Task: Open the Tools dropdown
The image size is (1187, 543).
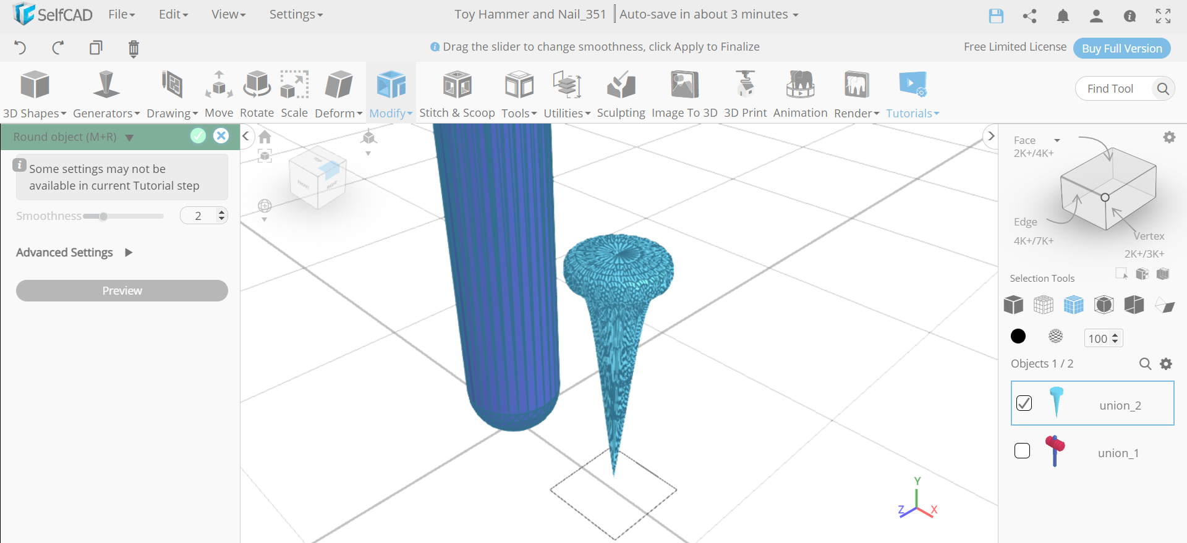Action: pyautogui.click(x=519, y=95)
